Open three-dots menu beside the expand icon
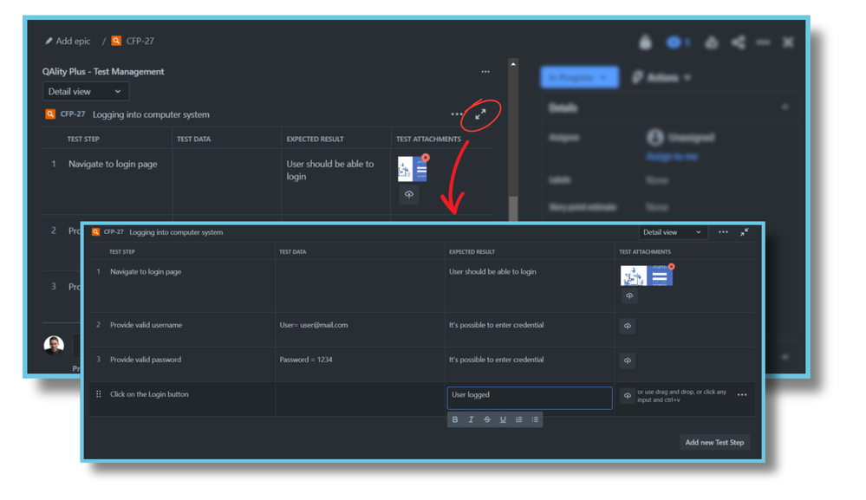Image resolution: width=866 pixels, height=500 pixels. click(x=456, y=114)
